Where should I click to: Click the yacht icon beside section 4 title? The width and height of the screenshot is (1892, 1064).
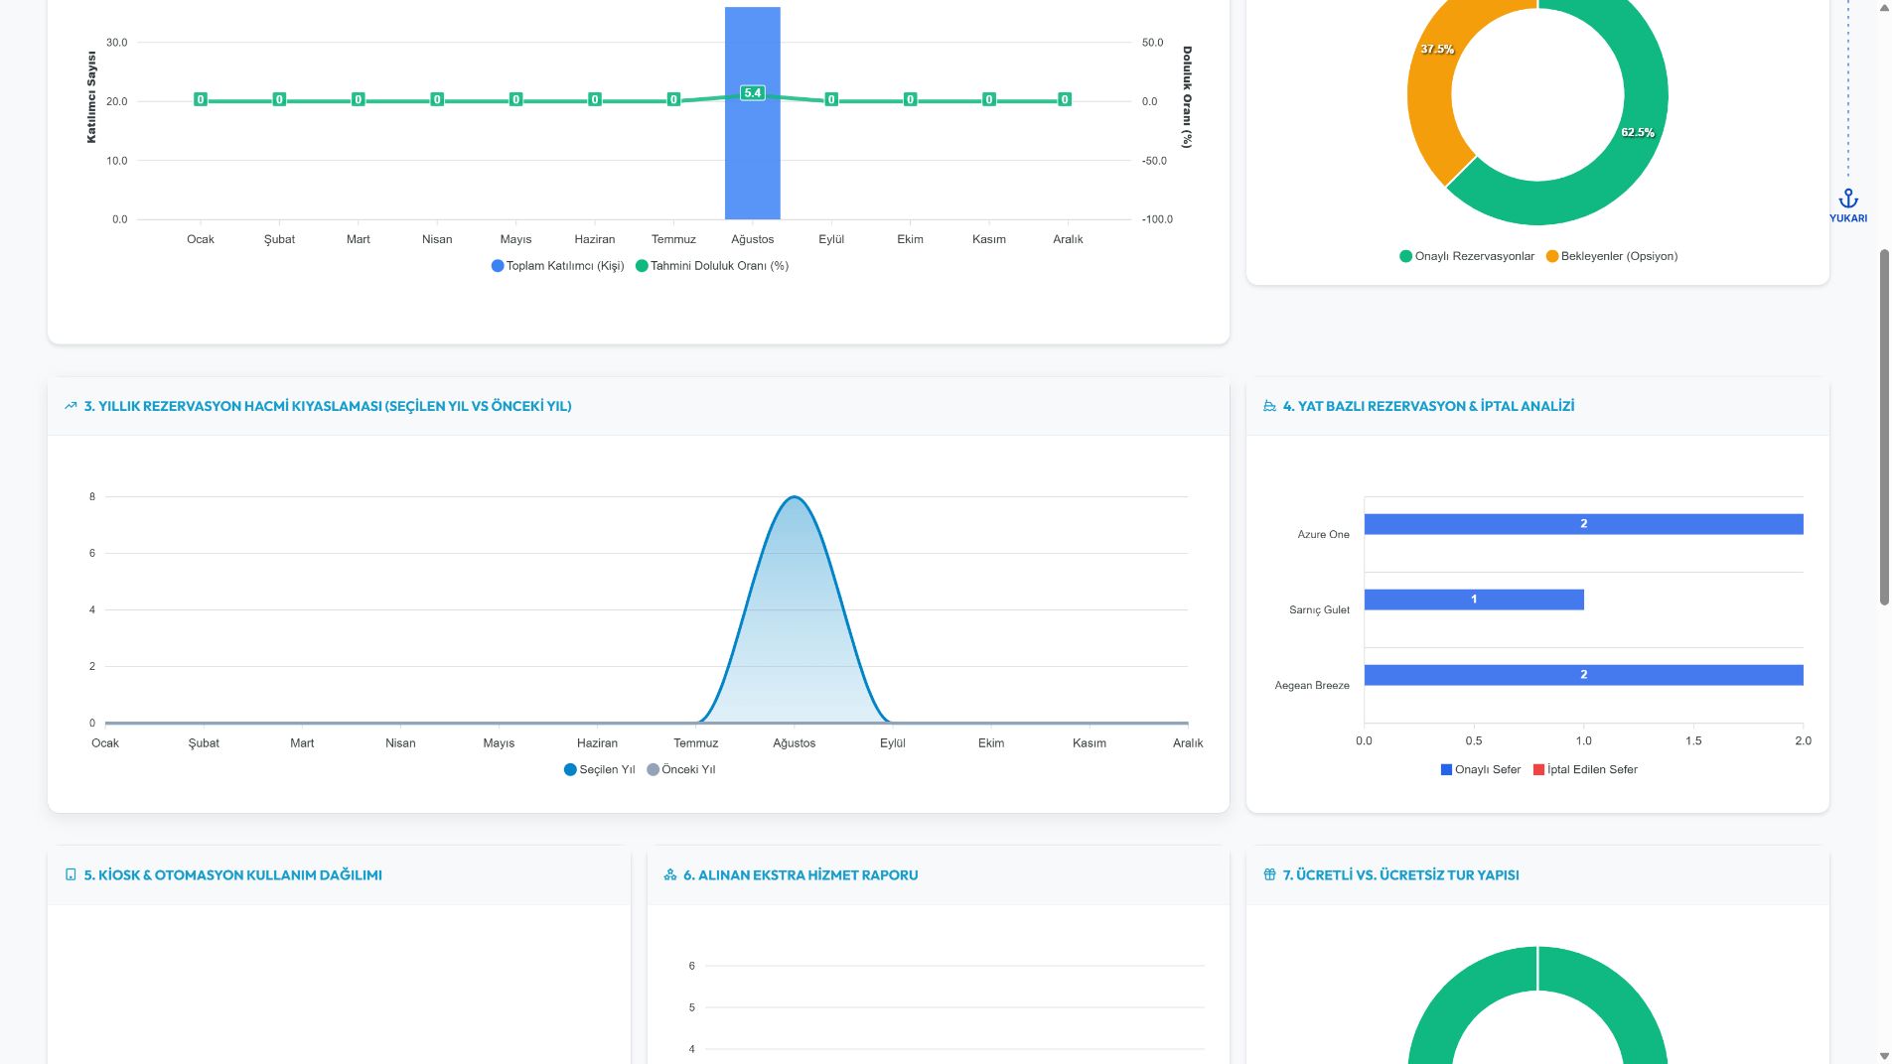pyautogui.click(x=1269, y=406)
